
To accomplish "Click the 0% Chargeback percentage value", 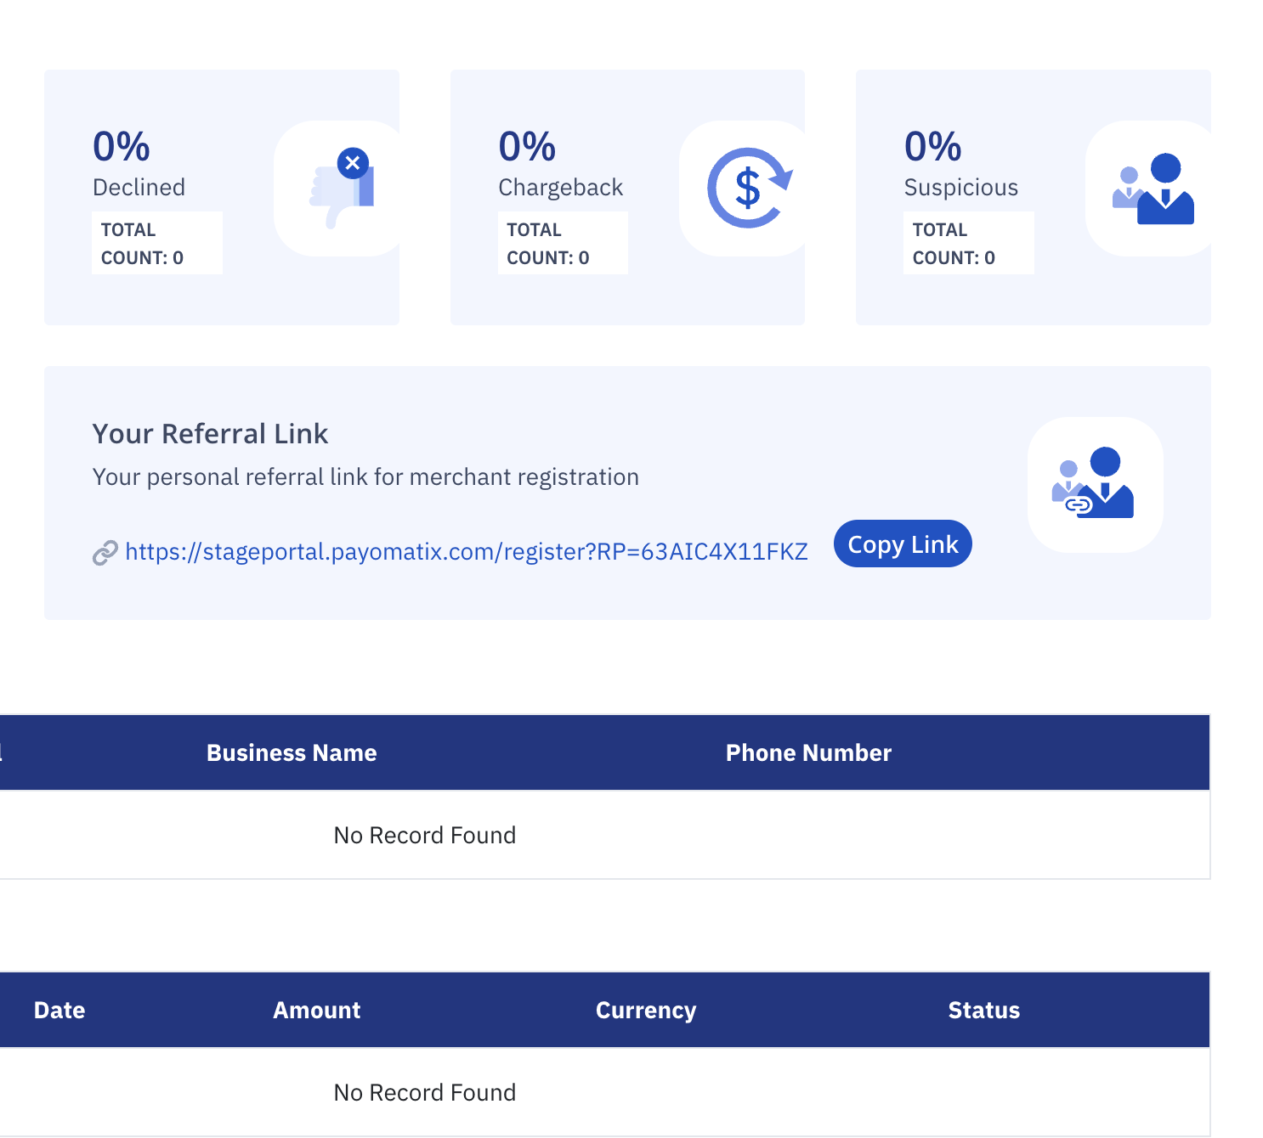I will coord(527,147).
